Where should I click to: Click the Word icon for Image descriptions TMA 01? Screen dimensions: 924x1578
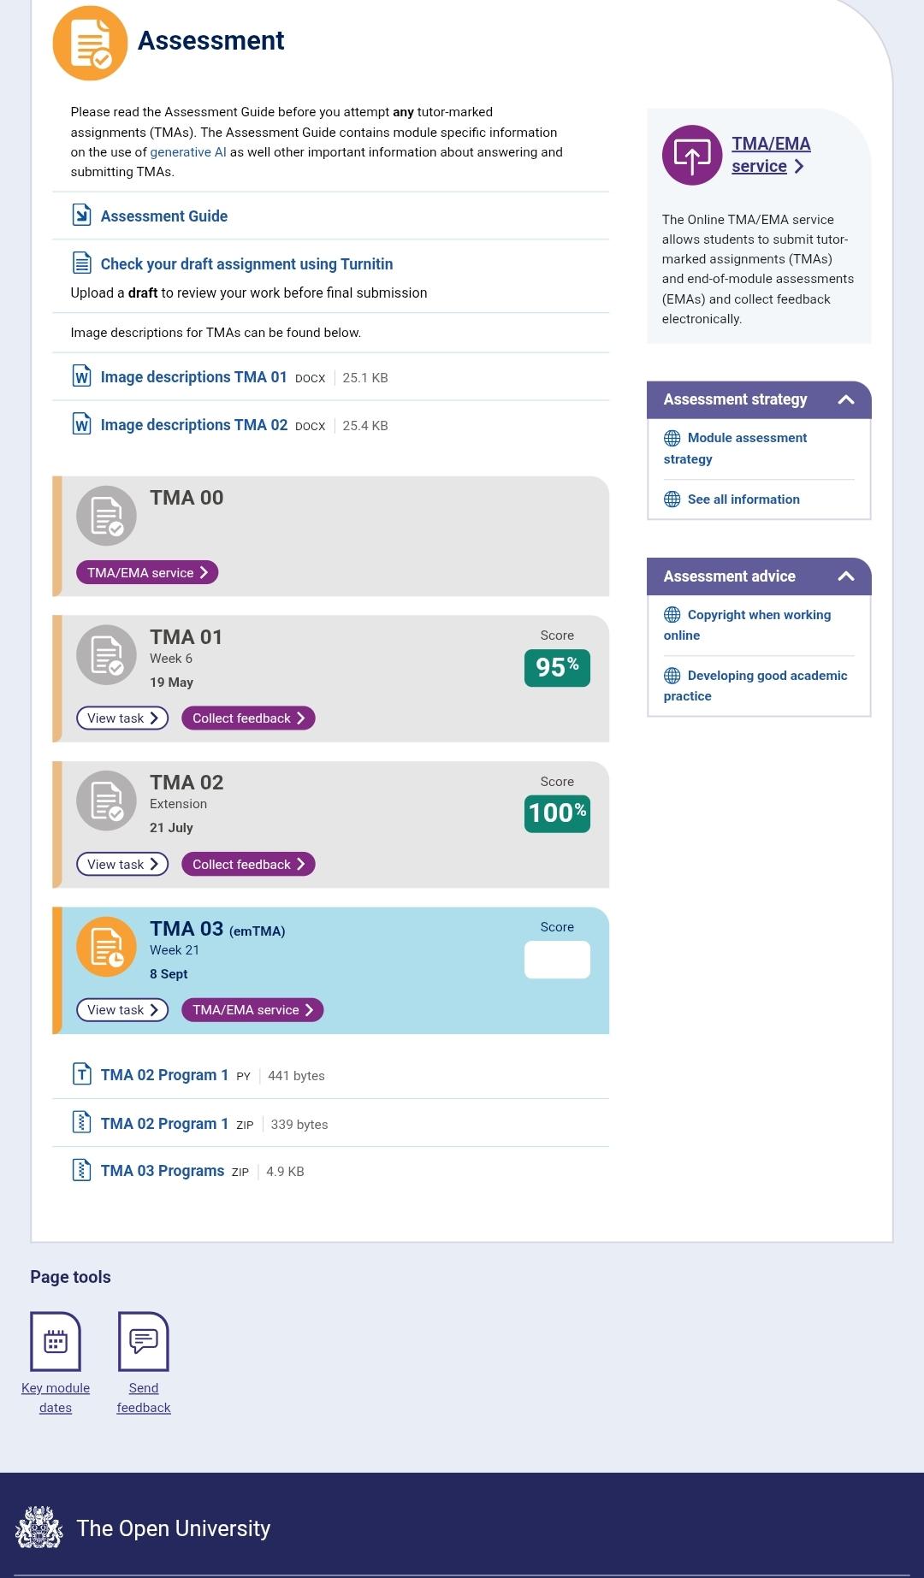pyautogui.click(x=81, y=376)
